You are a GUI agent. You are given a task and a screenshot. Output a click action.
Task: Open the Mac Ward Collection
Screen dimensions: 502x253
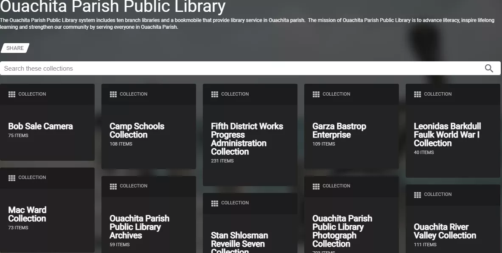point(27,214)
